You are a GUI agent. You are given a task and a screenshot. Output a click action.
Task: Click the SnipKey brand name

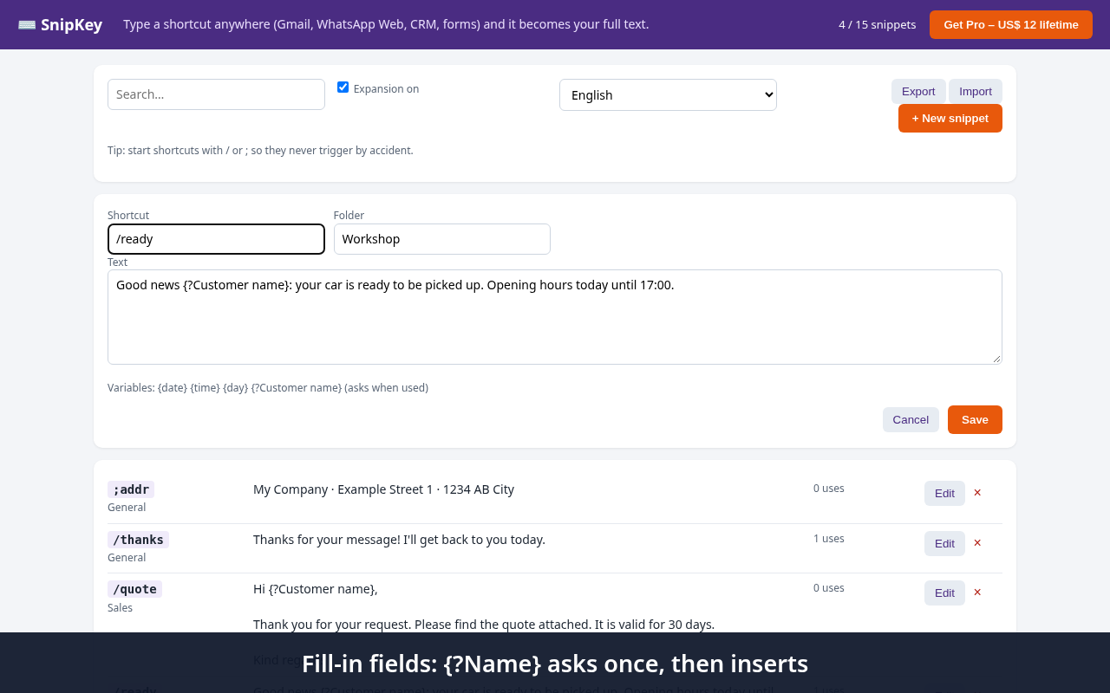point(71,25)
